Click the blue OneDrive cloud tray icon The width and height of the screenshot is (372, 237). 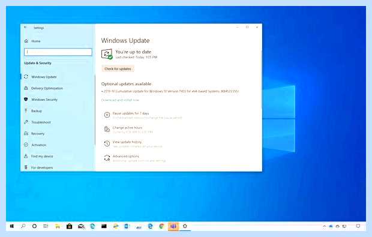pos(331,227)
